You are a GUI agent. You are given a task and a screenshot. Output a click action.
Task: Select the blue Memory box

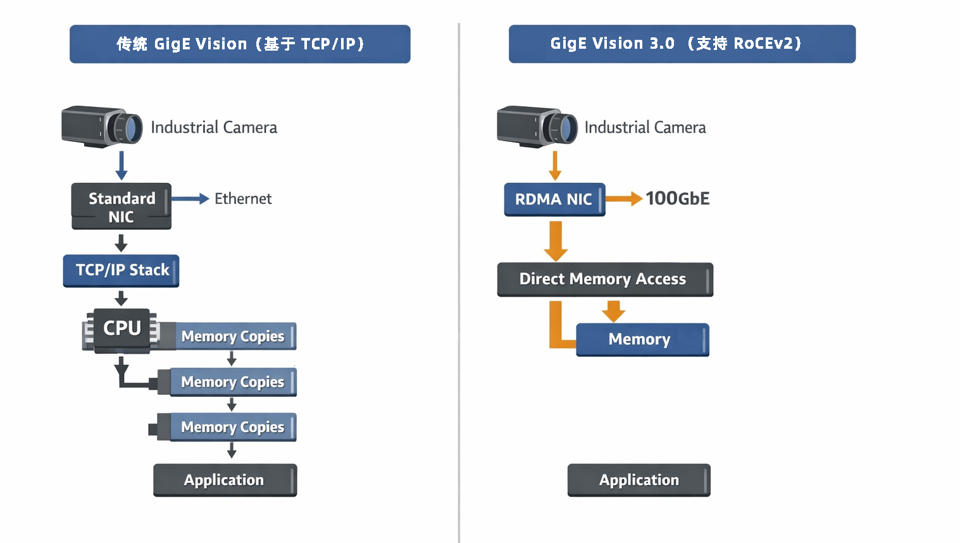pyautogui.click(x=642, y=339)
